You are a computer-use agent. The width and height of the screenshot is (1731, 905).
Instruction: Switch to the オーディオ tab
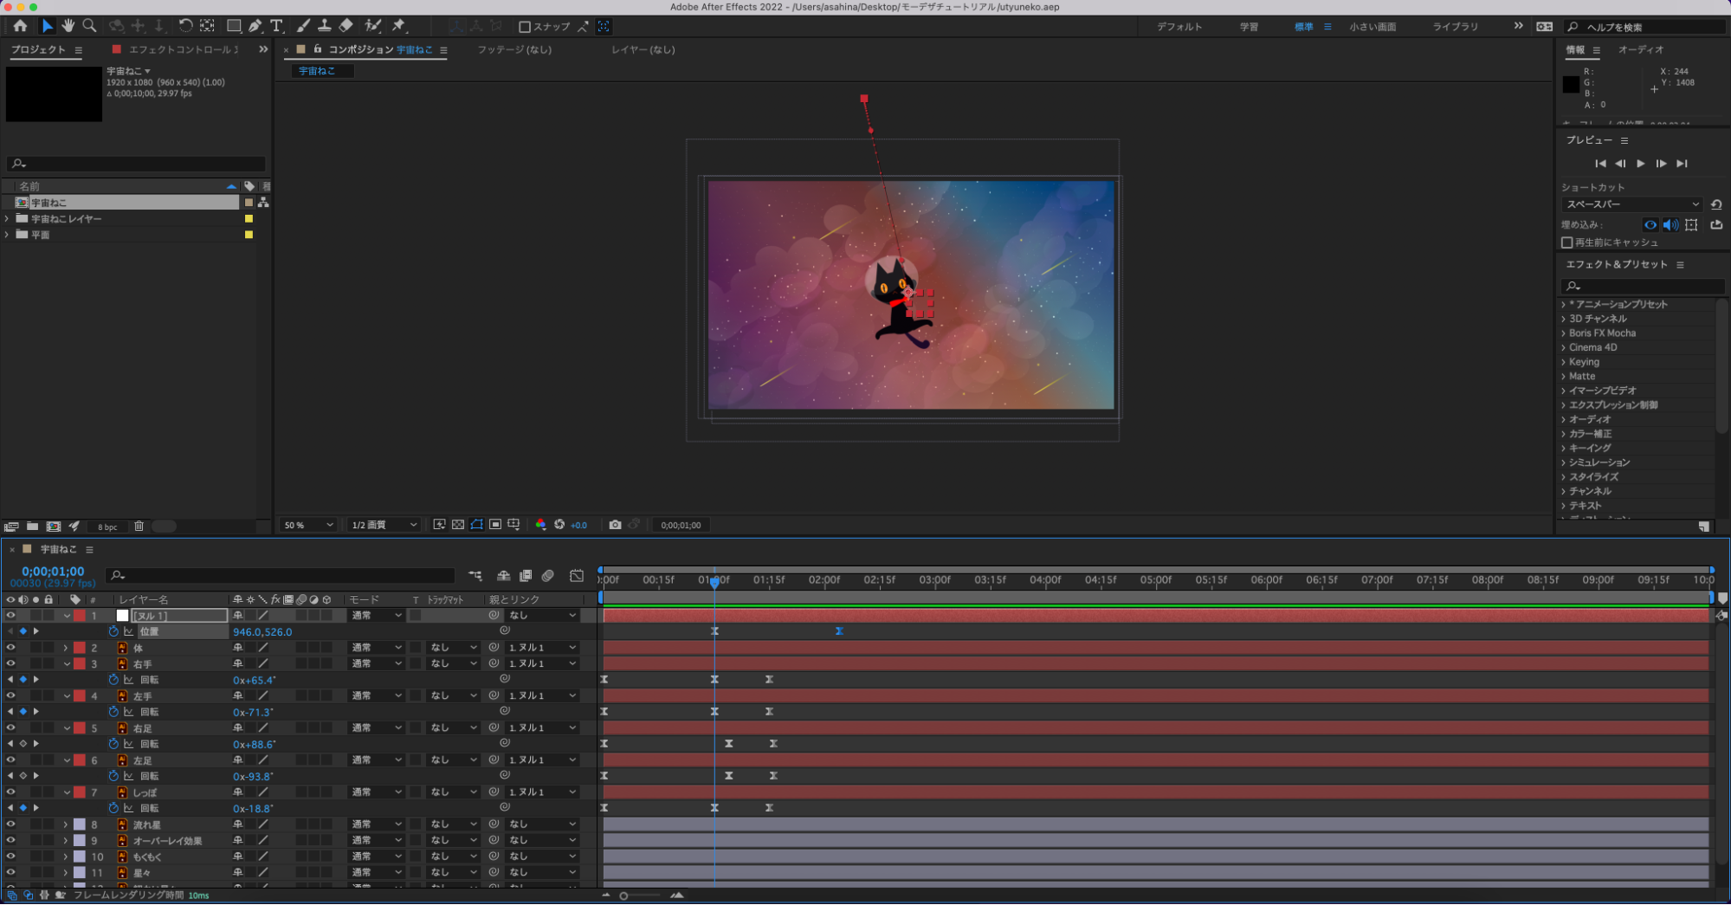point(1640,50)
